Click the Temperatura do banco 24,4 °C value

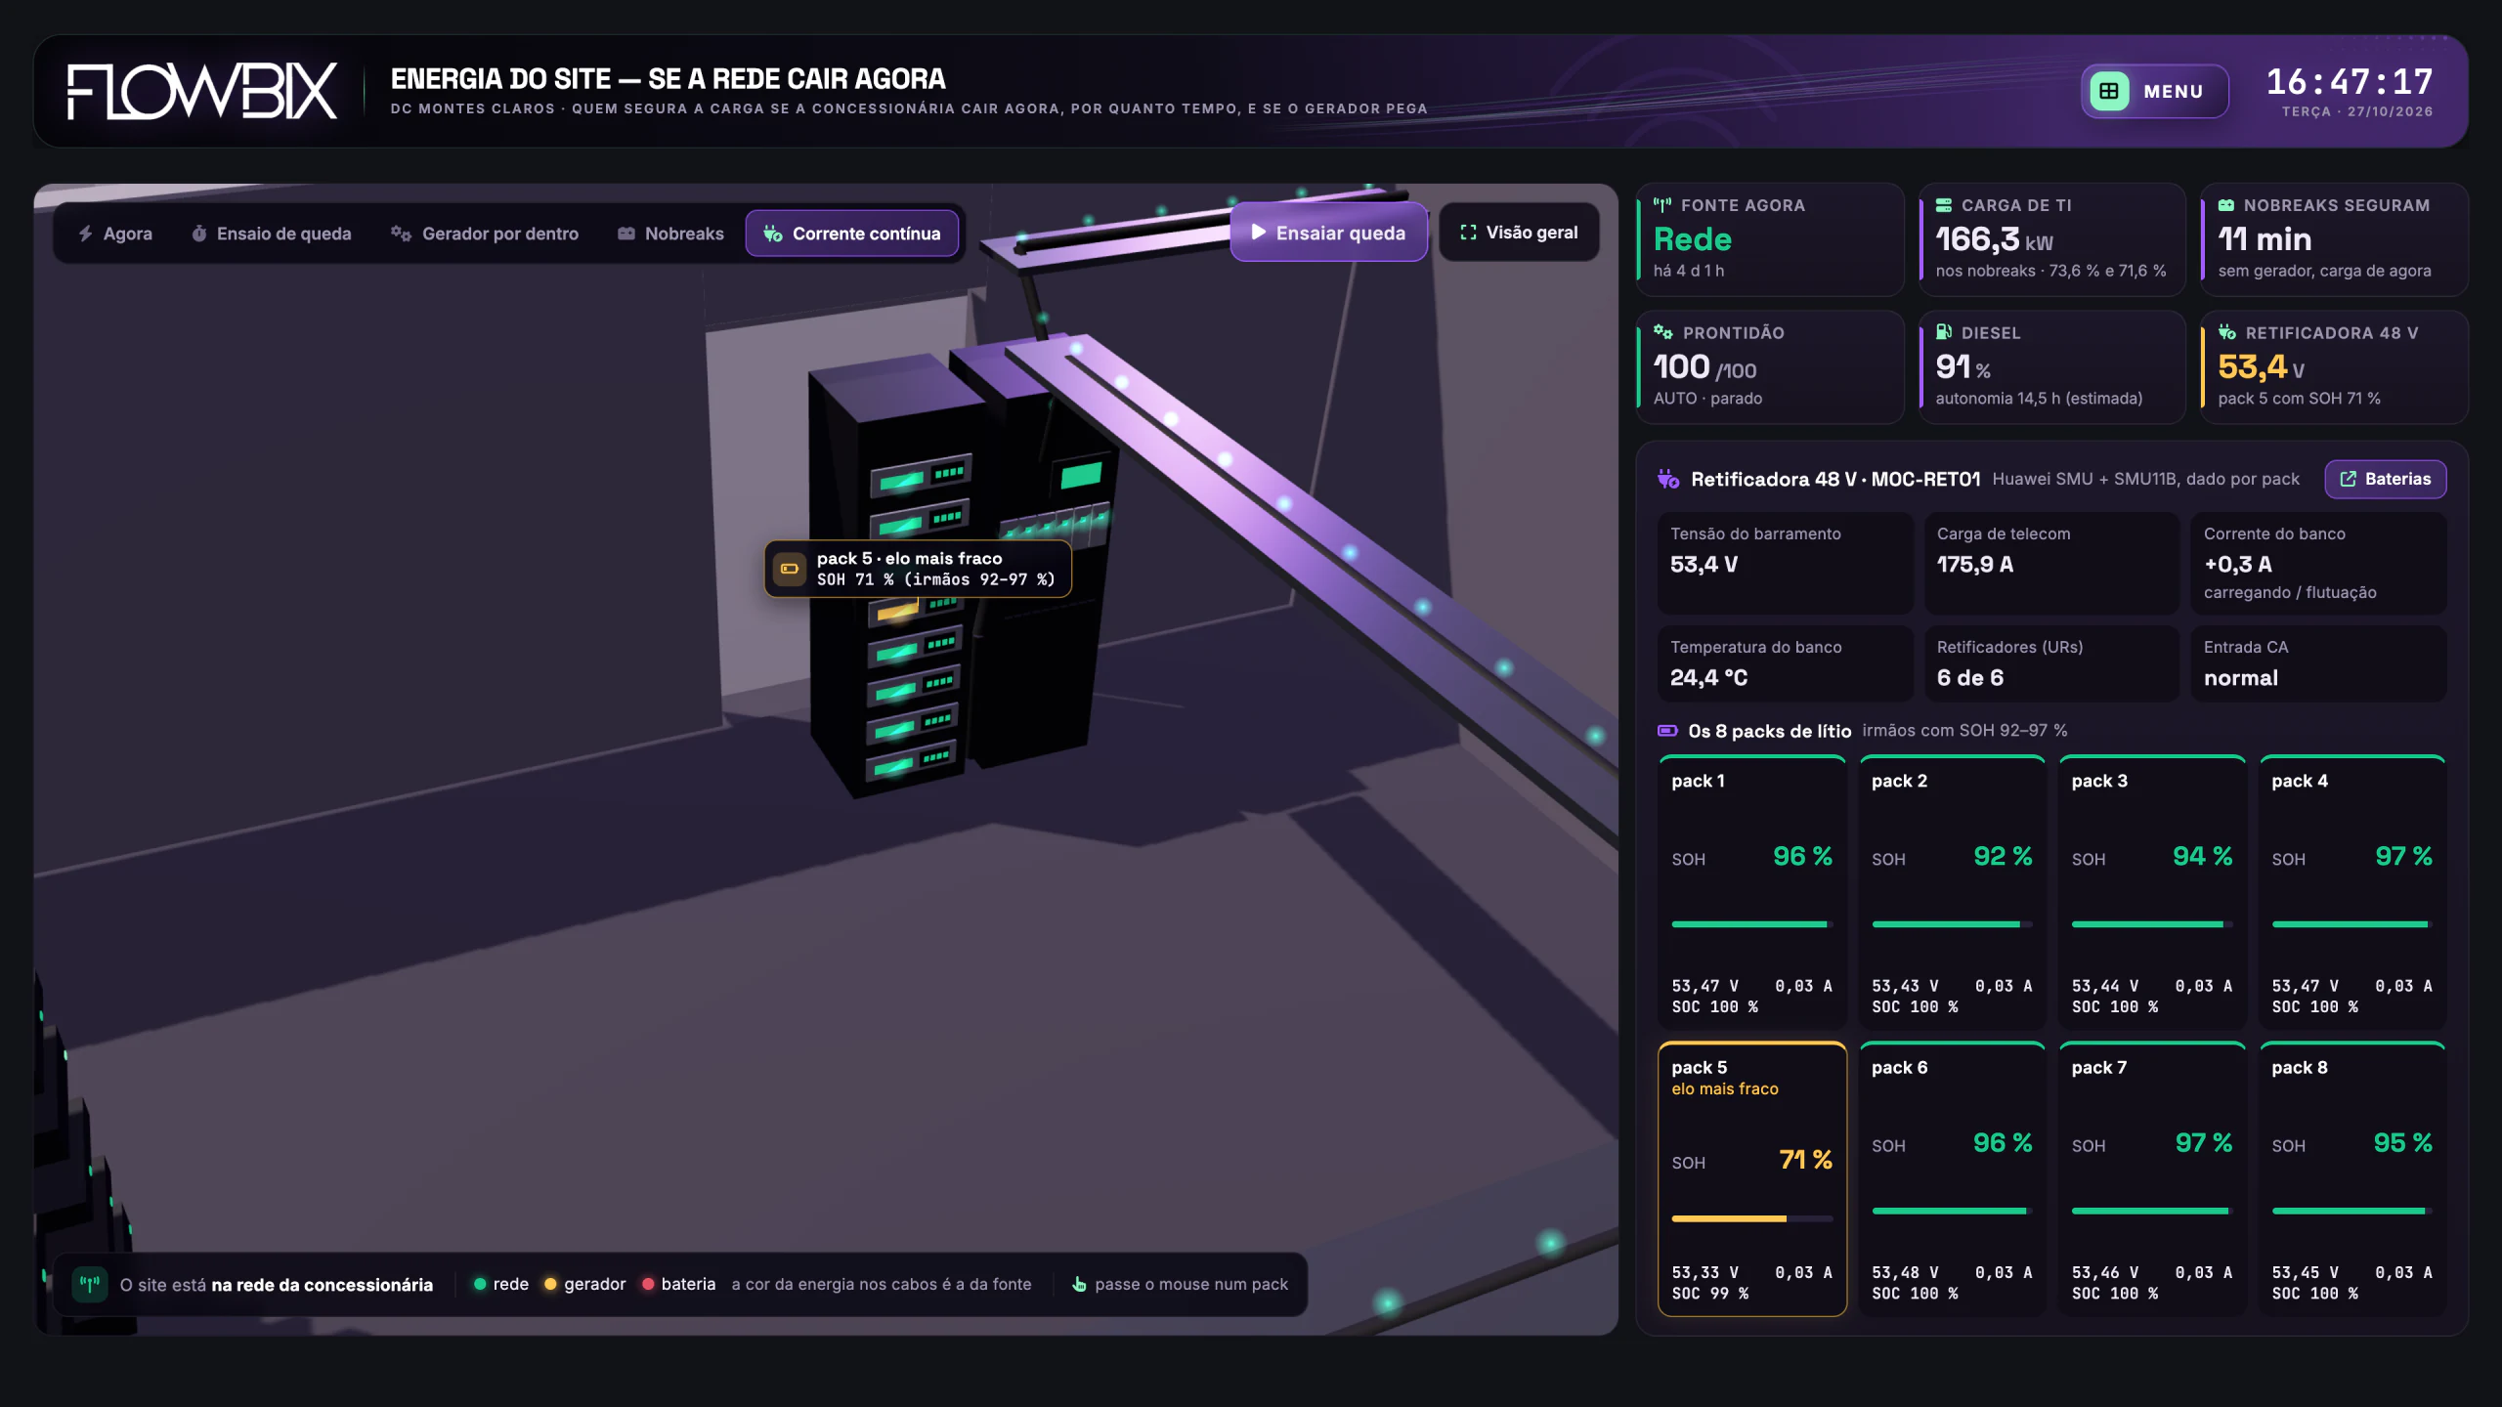pos(1708,678)
